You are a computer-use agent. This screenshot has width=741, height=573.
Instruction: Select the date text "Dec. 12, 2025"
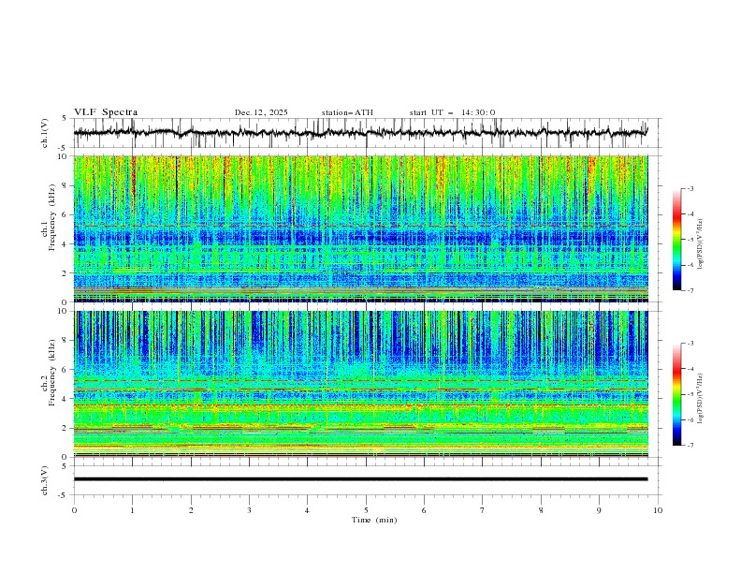[261, 112]
